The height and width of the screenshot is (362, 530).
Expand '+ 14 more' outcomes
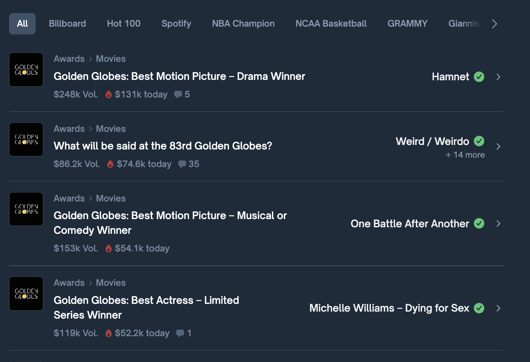point(465,155)
